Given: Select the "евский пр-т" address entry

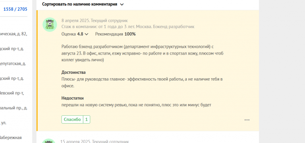Looking at the screenshot, I should [x=12, y=93].
